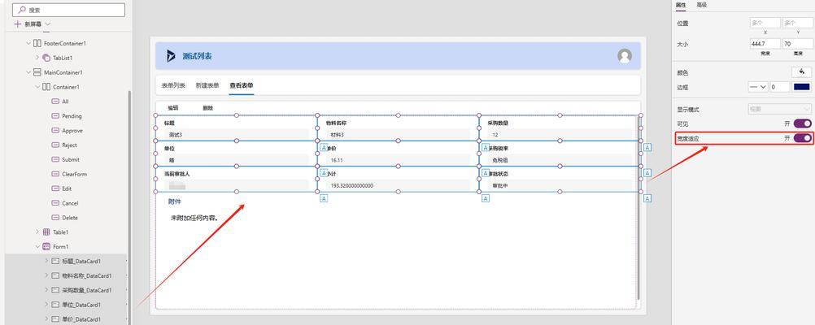Screen dimensions: 815x325
Task: Click the Edit button icon in tree
Action: tap(55, 188)
